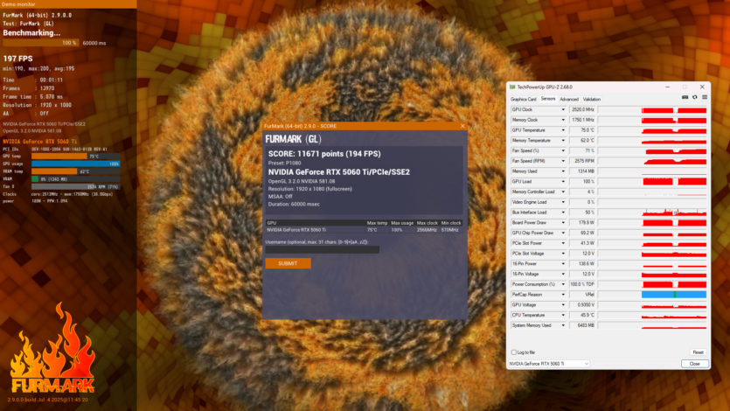The width and height of the screenshot is (730, 411).
Task: Click the System Memory Used 6483 MB value
Action: point(582,325)
